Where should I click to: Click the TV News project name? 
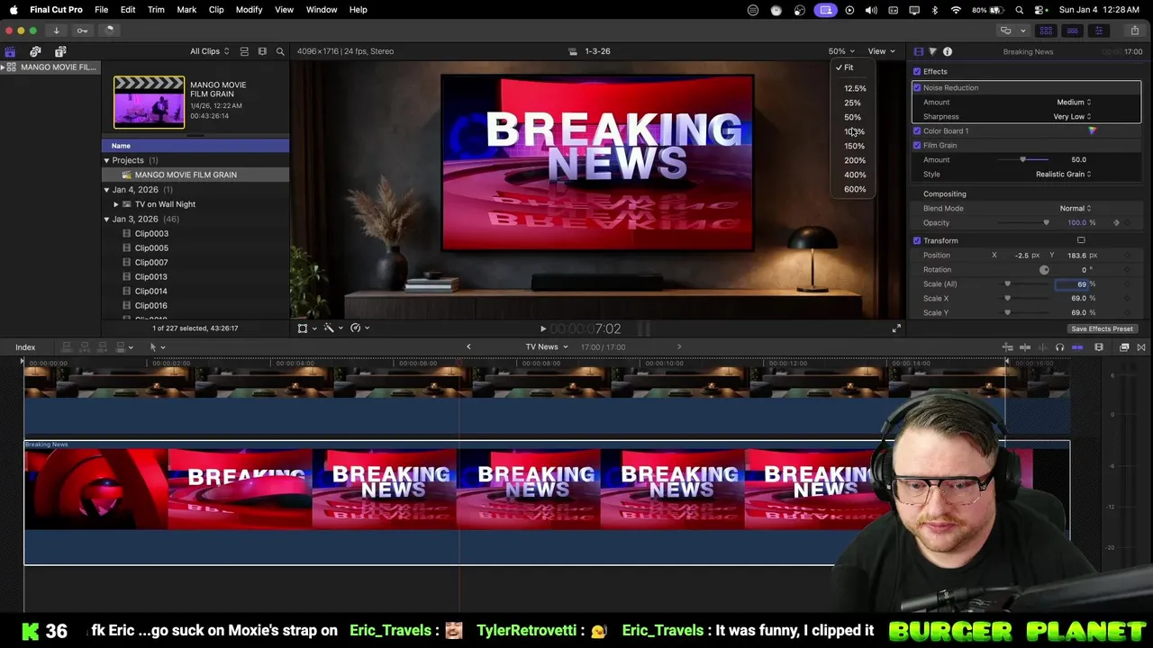(542, 347)
